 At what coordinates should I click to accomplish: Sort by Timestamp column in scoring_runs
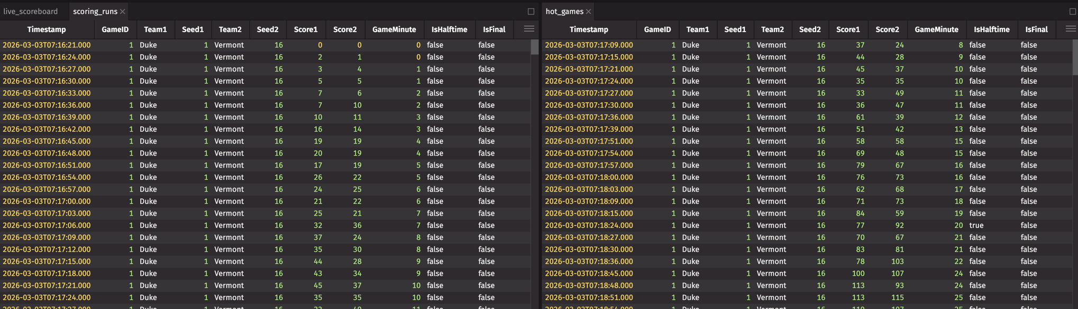47,30
